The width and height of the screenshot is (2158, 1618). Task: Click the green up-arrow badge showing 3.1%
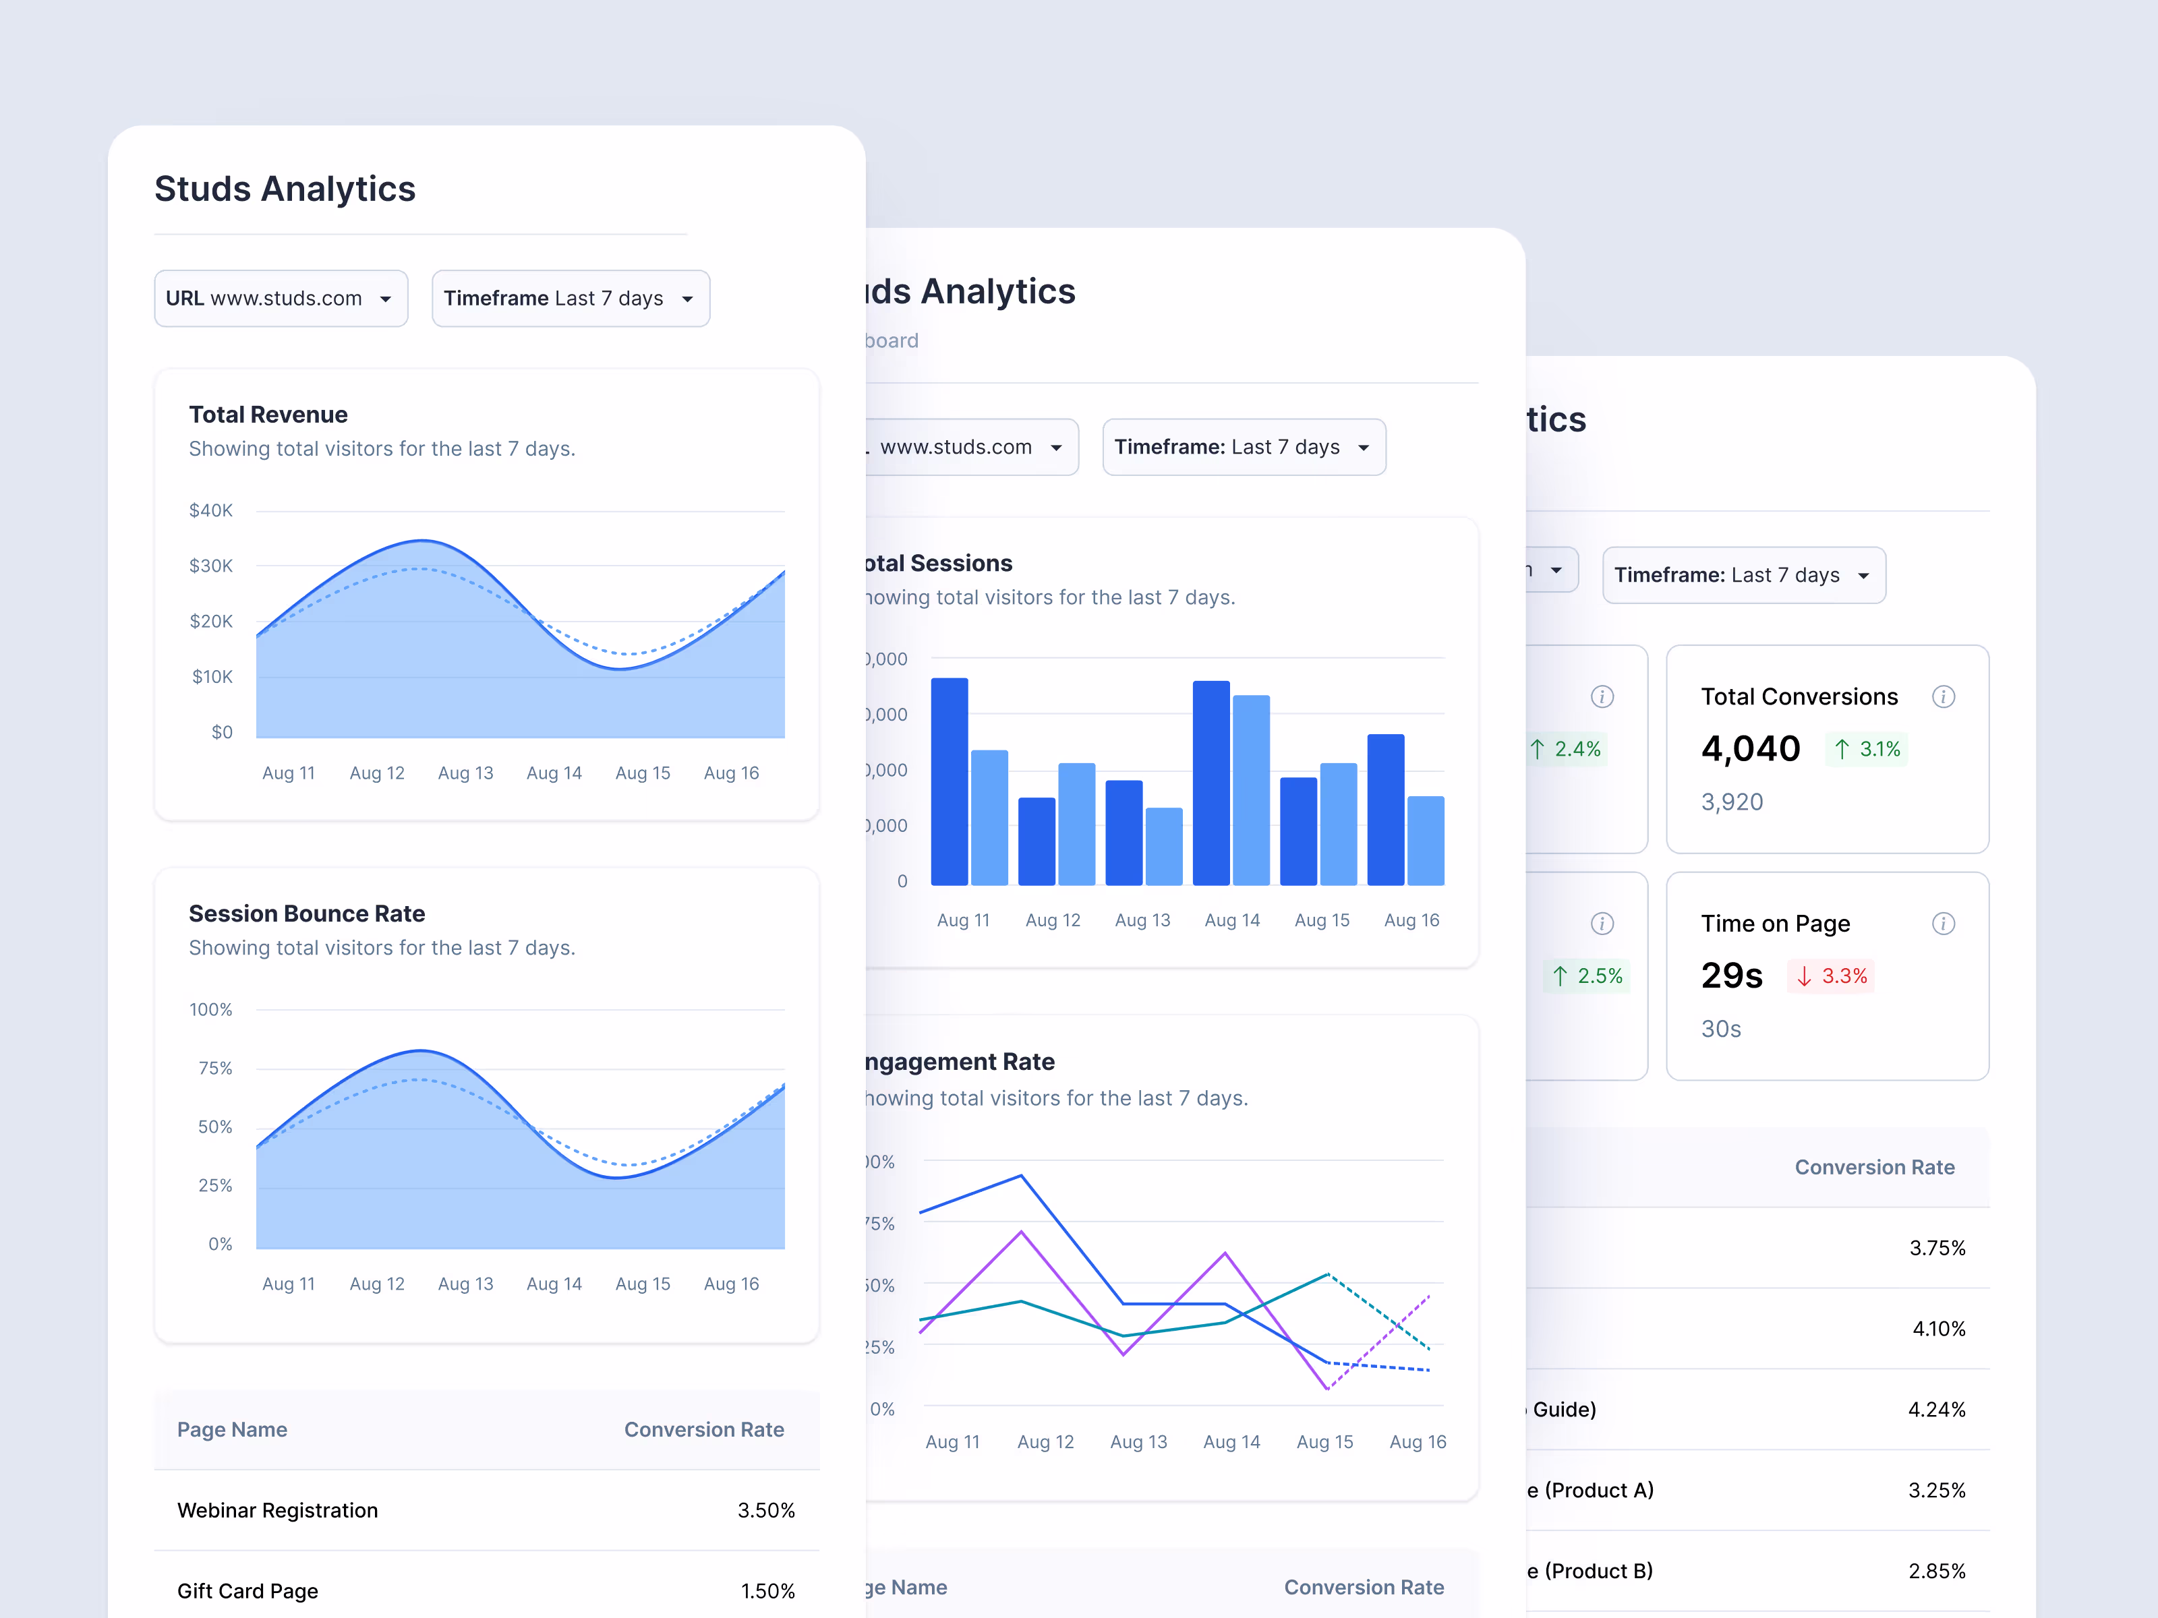tap(1866, 749)
